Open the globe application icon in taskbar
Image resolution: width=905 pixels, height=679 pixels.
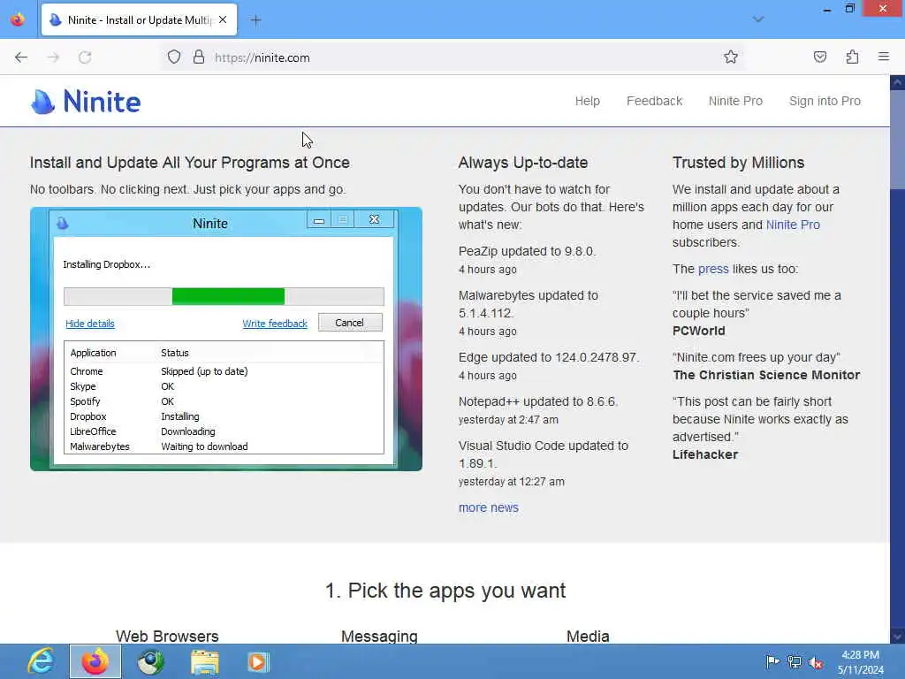[150, 661]
